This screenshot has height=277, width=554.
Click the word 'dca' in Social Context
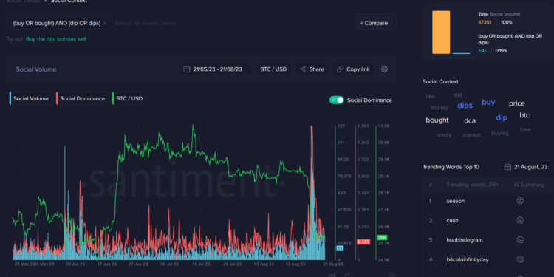(470, 121)
